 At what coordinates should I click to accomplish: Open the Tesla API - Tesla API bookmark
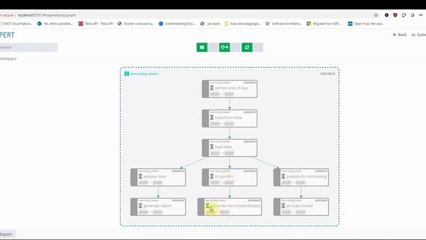(96, 24)
